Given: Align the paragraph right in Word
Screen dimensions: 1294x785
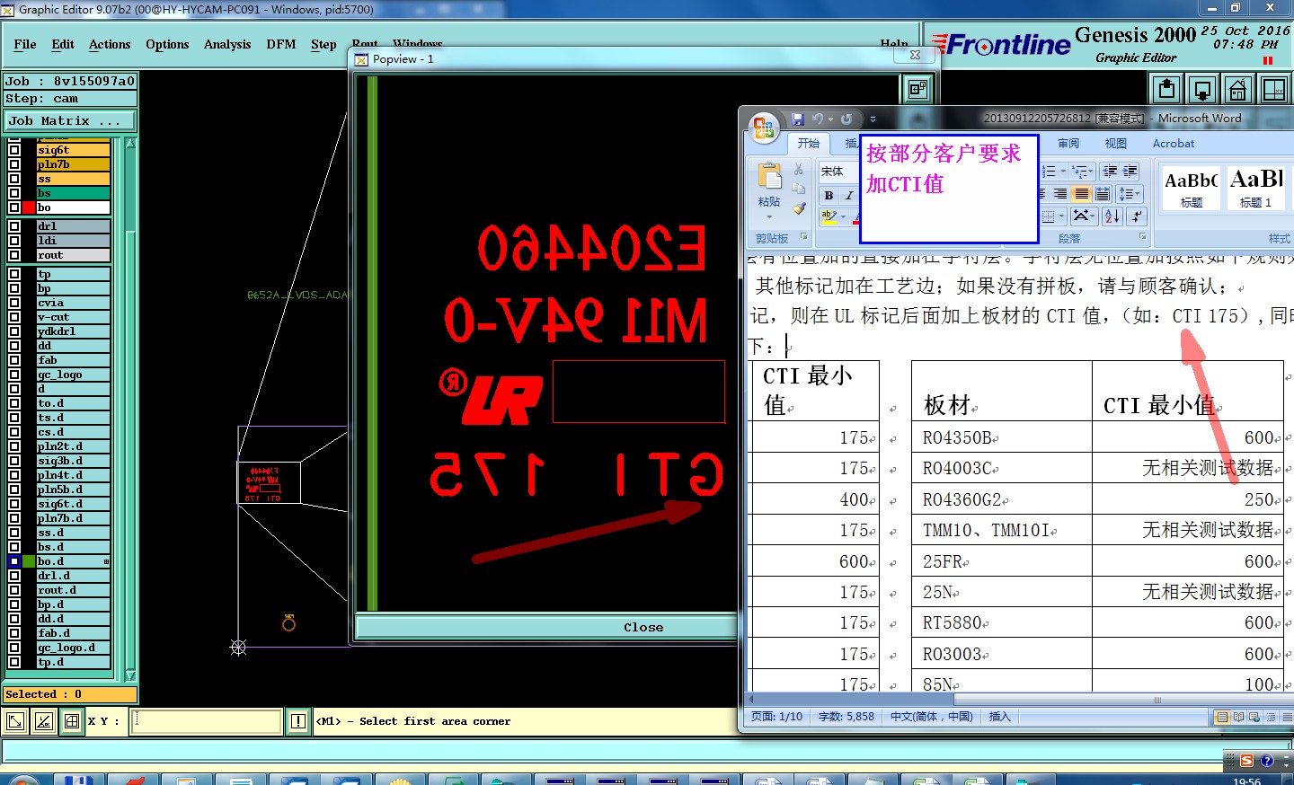Looking at the screenshot, I should (x=1060, y=193).
